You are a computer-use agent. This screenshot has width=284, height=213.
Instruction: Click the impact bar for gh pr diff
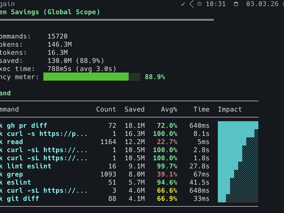(x=238, y=125)
